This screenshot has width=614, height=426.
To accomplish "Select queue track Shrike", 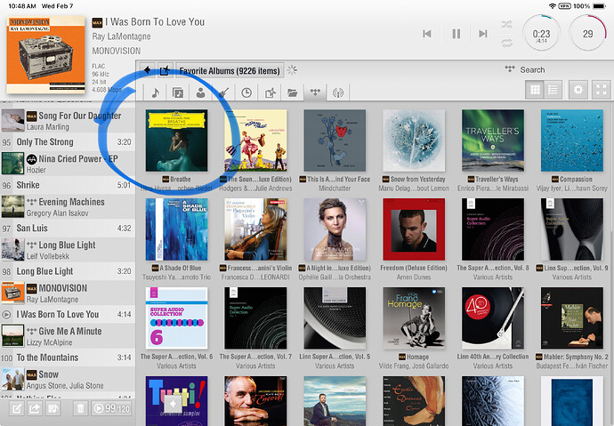I will (68, 185).
